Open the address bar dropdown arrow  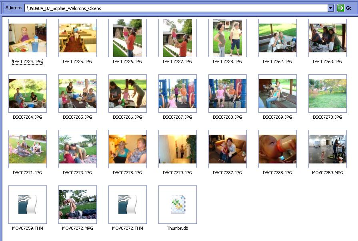330,8
